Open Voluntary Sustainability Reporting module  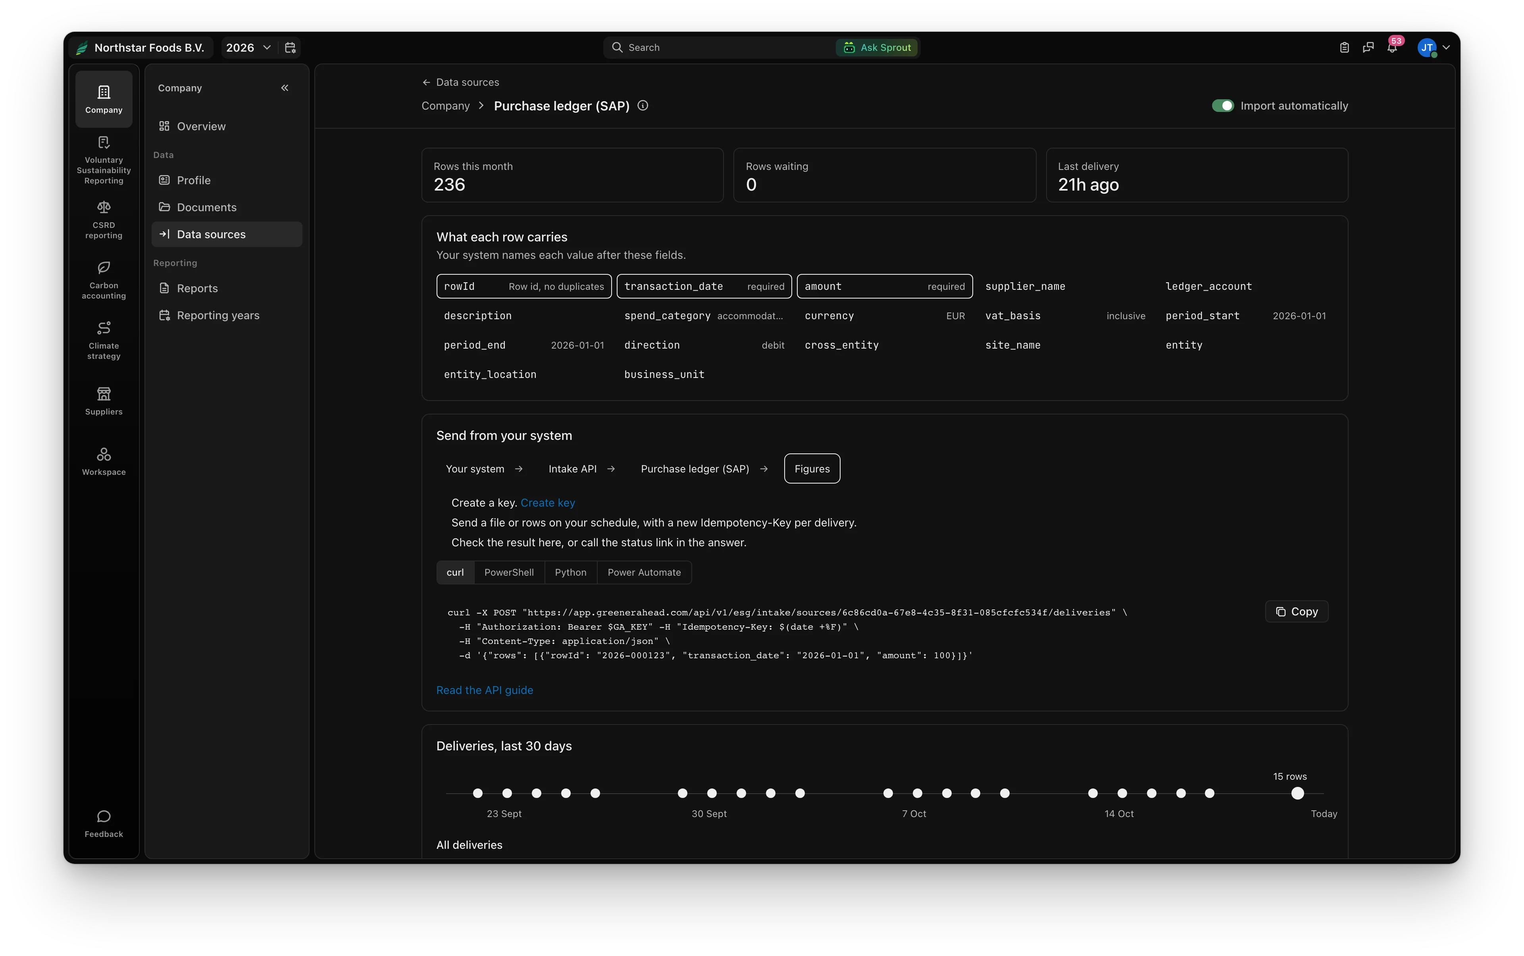104,161
